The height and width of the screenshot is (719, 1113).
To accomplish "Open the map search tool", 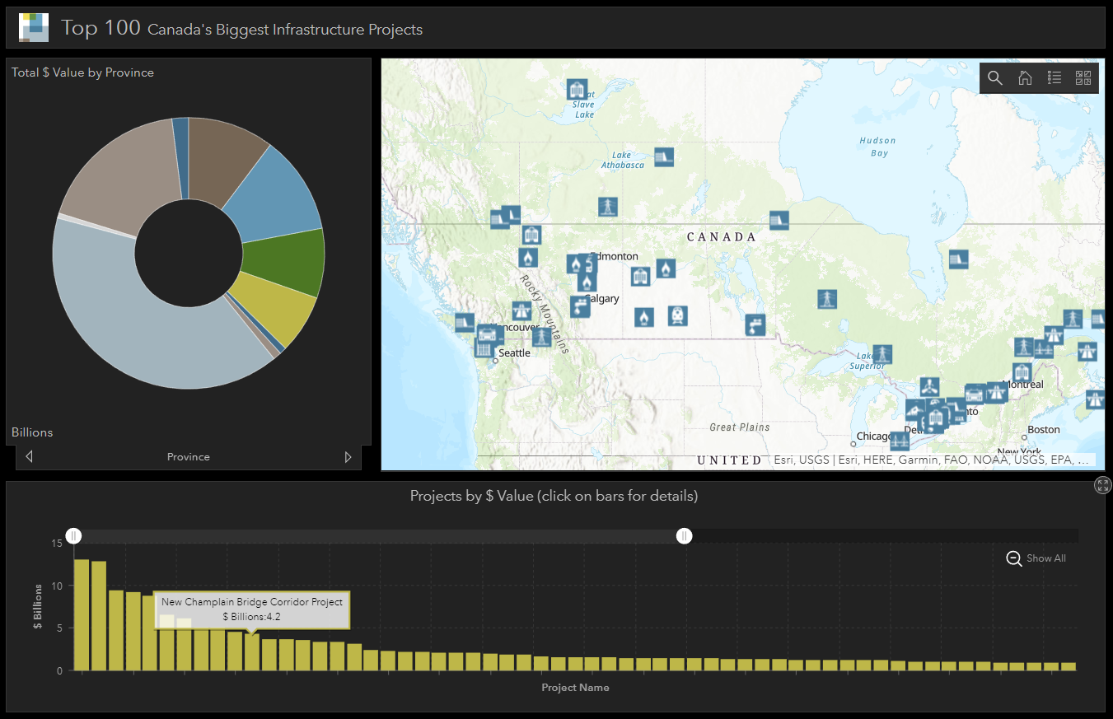I will [994, 77].
